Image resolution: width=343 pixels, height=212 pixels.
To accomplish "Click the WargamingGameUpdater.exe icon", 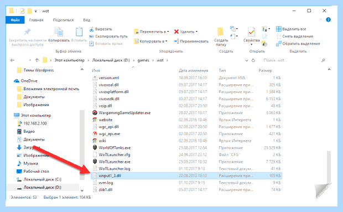I will [95, 113].
